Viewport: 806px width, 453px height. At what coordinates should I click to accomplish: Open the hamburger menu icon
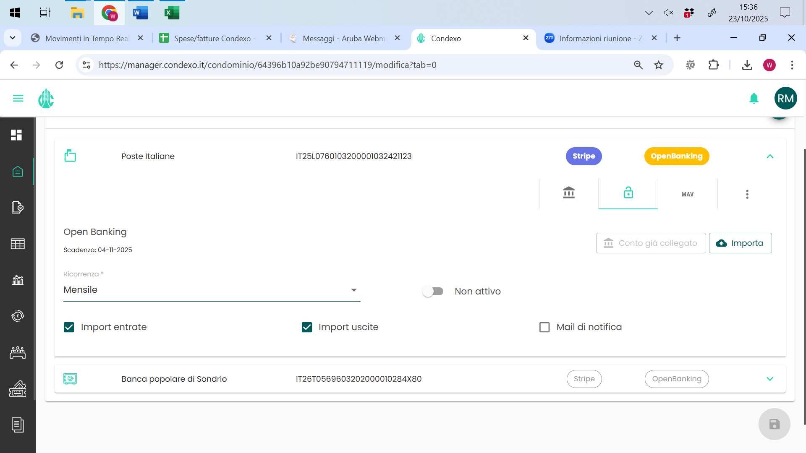[18, 99]
